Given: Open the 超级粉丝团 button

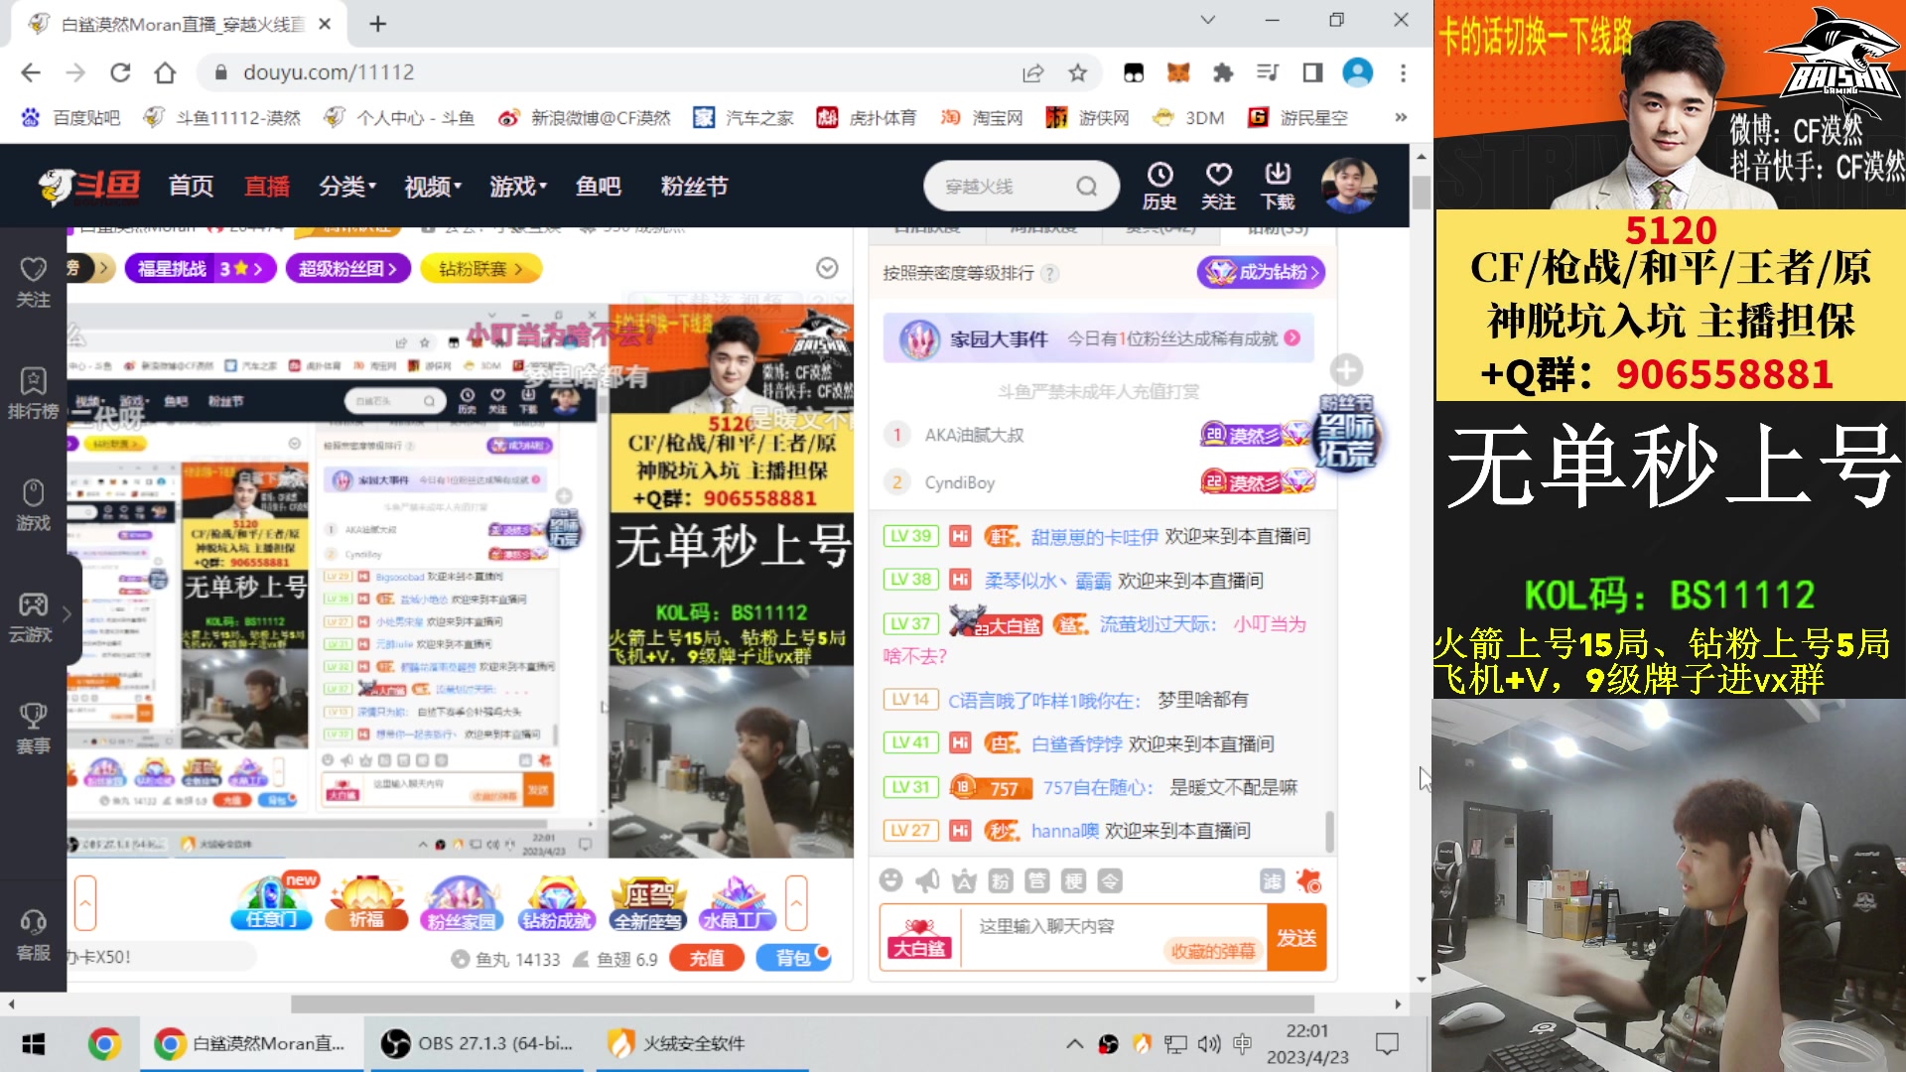Looking at the screenshot, I should pyautogui.click(x=347, y=268).
